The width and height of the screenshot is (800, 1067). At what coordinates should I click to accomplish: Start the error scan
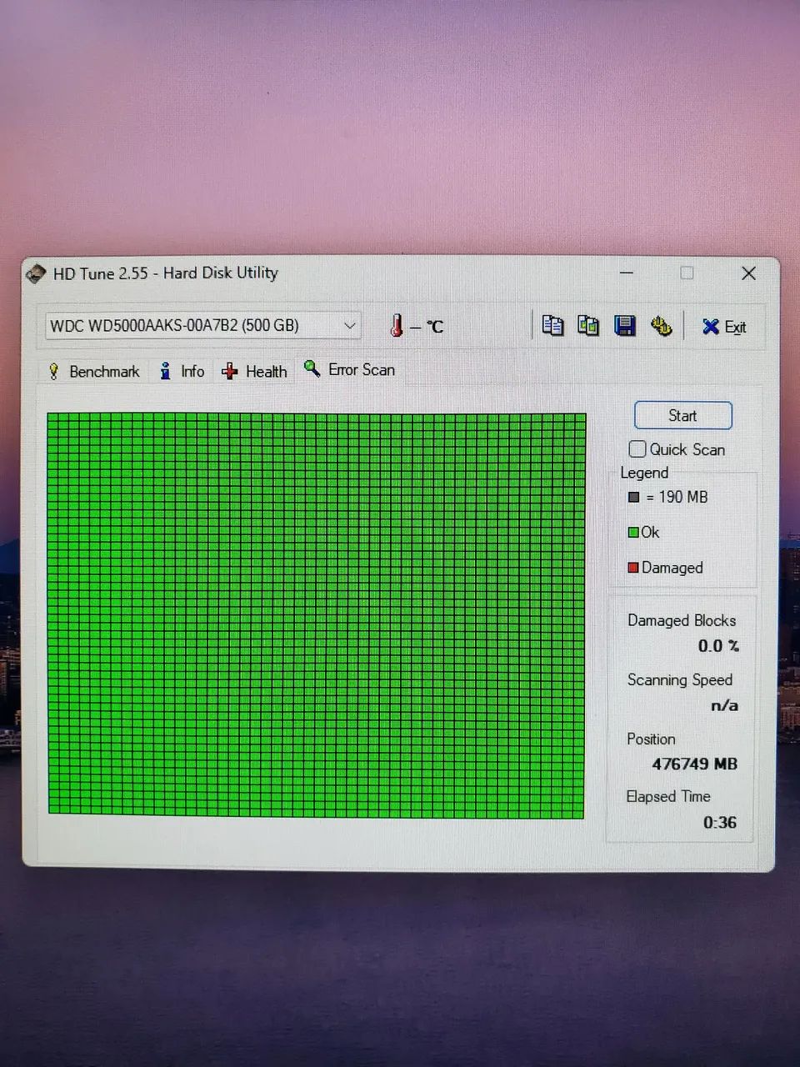pyautogui.click(x=683, y=415)
